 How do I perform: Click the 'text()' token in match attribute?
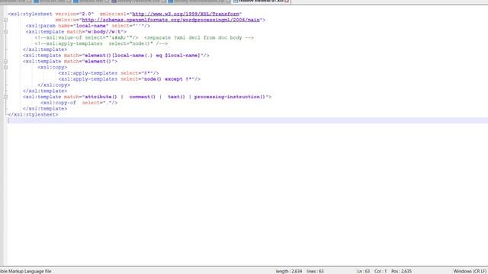(x=176, y=97)
